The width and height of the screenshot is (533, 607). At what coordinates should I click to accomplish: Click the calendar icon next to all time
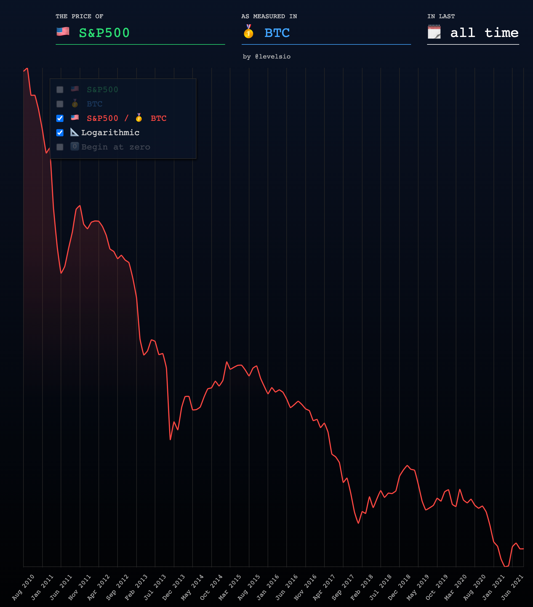[x=434, y=32]
